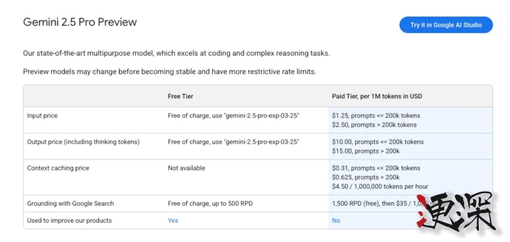Open the blue No link in Paid Tier
Screen dimensions: 510x242
336,220
